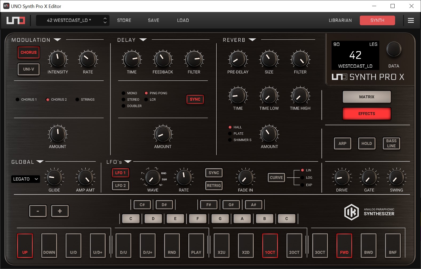This screenshot has width=421, height=269.
Task: Click the reverb TIME LOW knob
Action: click(269, 96)
